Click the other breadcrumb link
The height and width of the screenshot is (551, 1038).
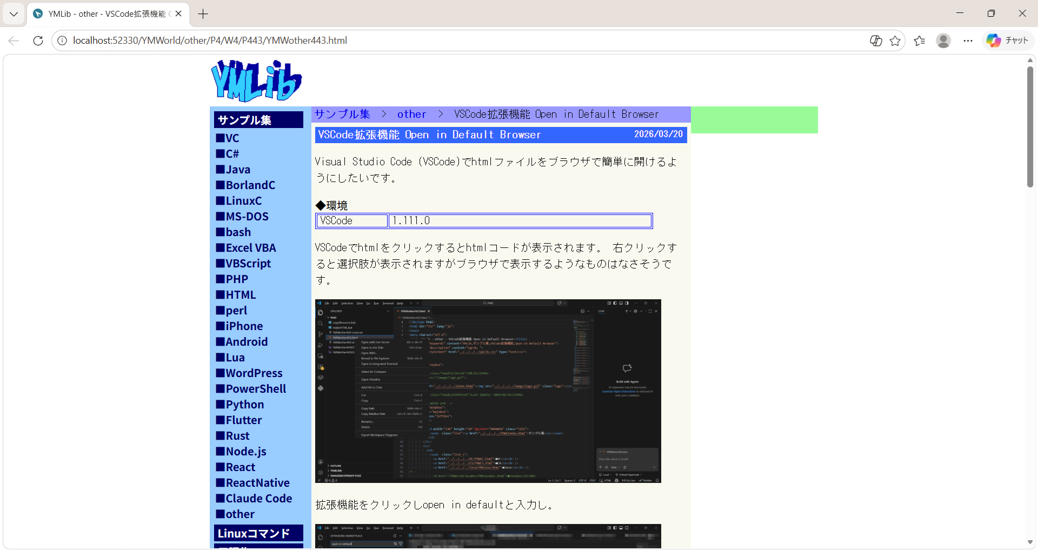[x=411, y=114]
